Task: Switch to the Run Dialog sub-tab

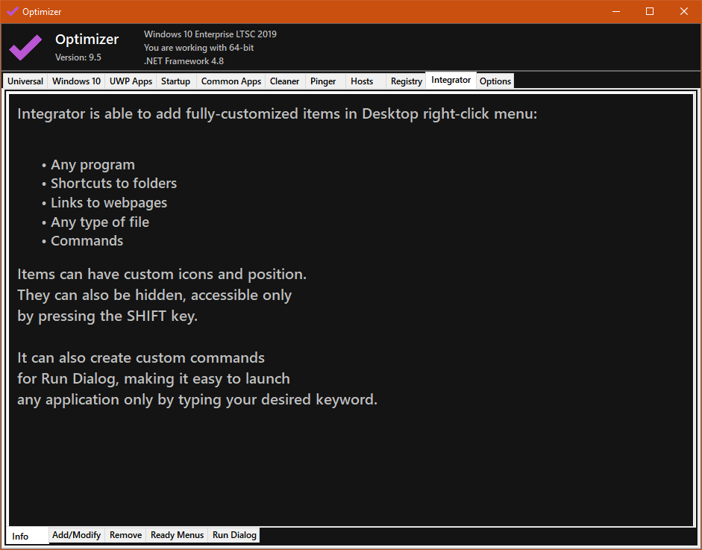Action: 234,535
